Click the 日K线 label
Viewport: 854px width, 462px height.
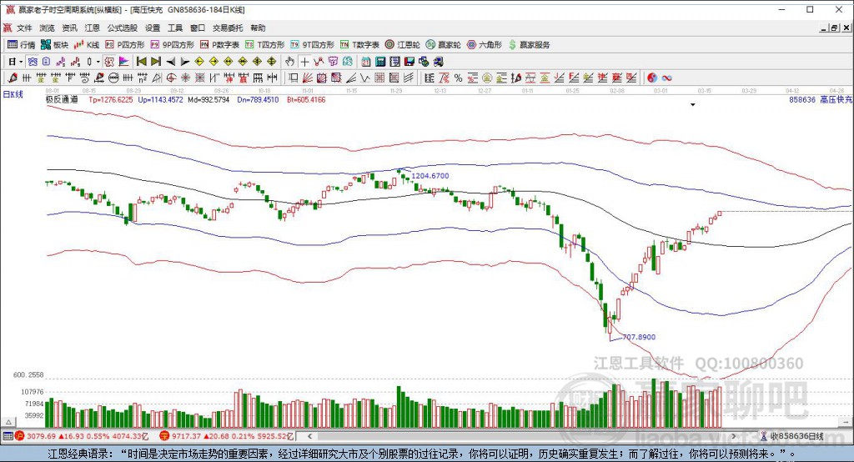[13, 94]
